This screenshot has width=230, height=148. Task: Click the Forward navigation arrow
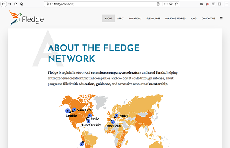click(10, 4)
